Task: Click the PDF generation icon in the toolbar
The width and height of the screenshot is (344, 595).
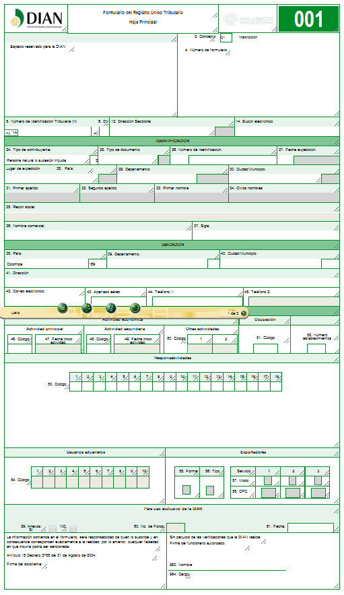Action: [111, 308]
